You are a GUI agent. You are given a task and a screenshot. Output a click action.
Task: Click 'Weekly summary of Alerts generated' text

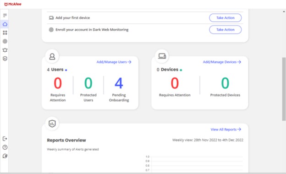point(73,149)
